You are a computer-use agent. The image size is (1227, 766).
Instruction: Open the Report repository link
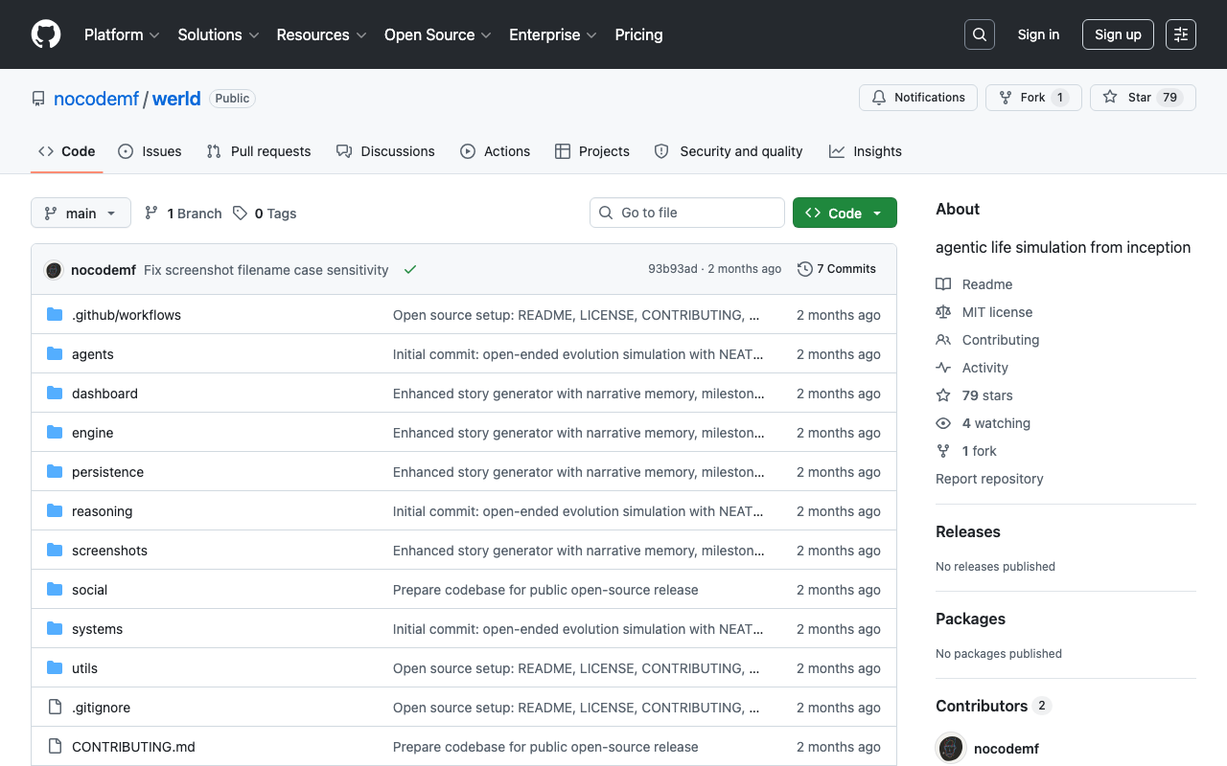click(x=989, y=479)
